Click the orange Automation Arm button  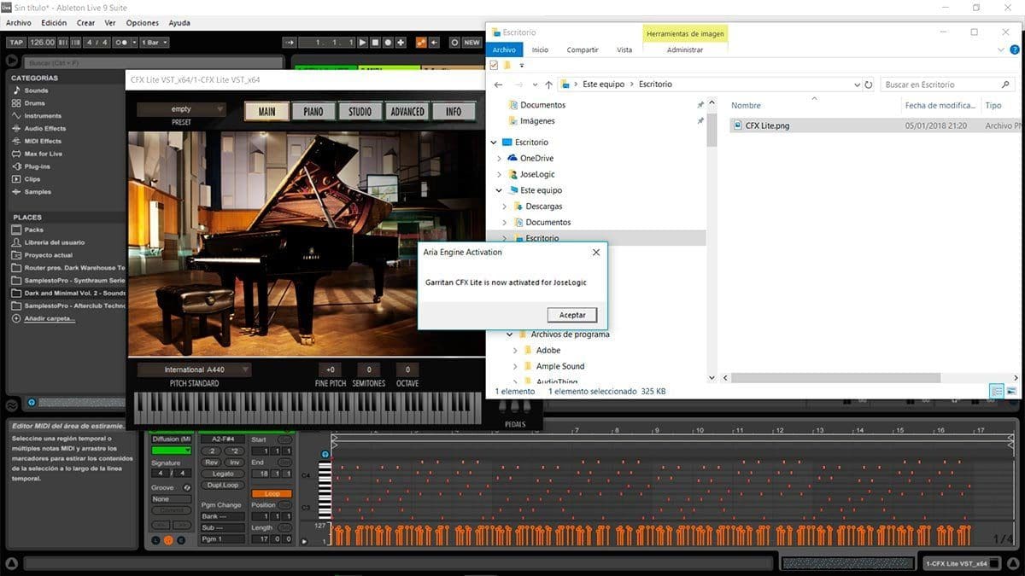[421, 42]
